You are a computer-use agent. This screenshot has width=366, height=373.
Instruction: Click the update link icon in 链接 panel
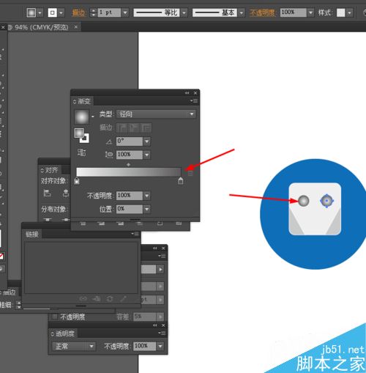pyautogui.click(x=110, y=298)
